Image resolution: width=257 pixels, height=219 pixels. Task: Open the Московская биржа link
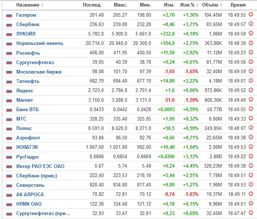pyautogui.click(x=39, y=72)
